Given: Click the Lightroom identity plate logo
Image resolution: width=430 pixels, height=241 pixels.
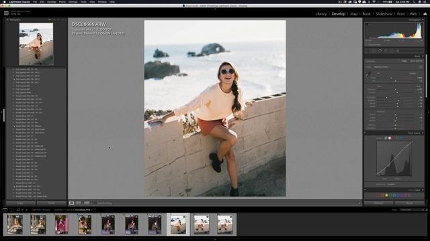Looking at the screenshot, I should 6,13.
